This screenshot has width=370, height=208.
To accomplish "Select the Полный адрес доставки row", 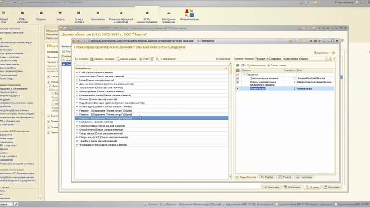I will (151, 106).
